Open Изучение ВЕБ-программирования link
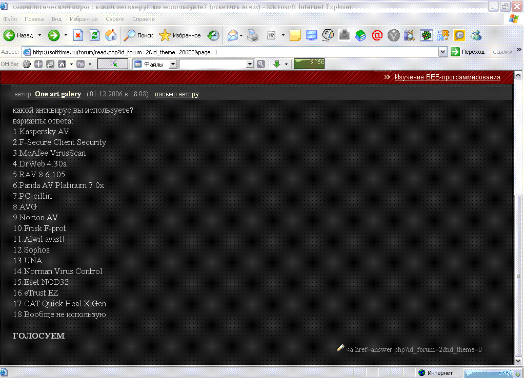This screenshot has height=378, width=525. click(x=447, y=77)
